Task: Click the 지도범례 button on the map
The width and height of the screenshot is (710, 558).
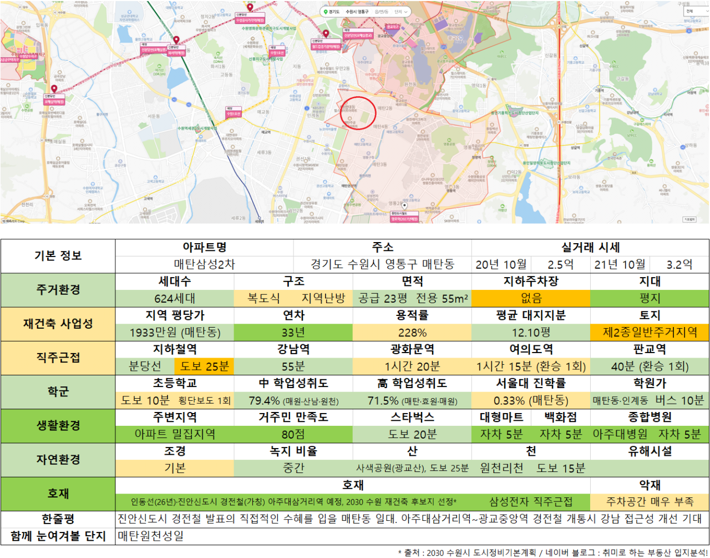Action: 689,219
